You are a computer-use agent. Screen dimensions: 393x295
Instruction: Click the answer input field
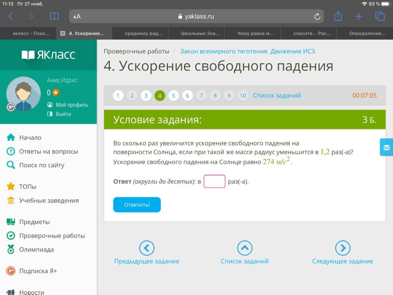click(214, 181)
